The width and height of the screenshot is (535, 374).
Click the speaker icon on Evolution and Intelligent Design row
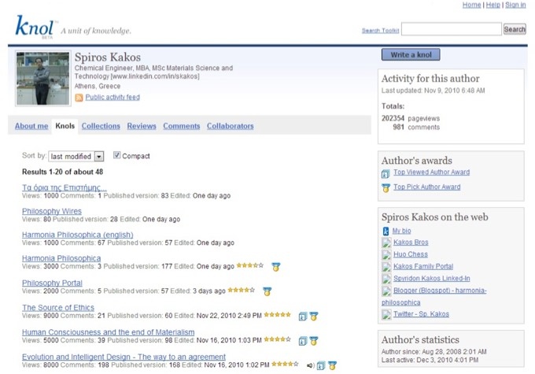coord(311,365)
